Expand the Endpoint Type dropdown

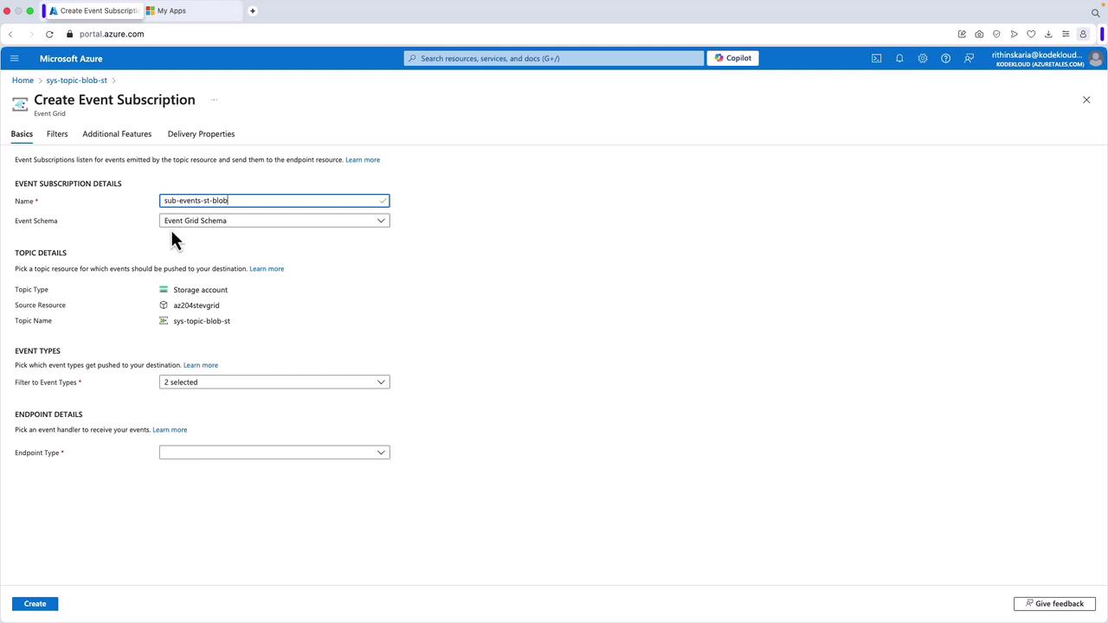[x=274, y=453]
